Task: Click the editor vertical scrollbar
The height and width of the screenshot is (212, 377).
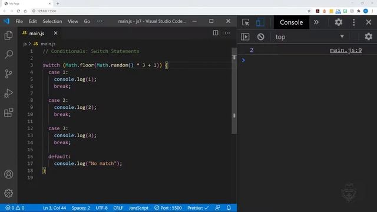Action: click(234, 91)
